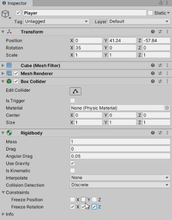Open Mesh Filter help reference

coord(153,65)
